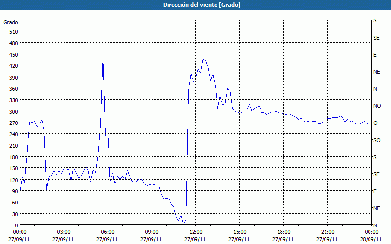The height and width of the screenshot is (244, 391).
Task: Click the title 'Dirección del viento [Grado]'
Action: 202,5
